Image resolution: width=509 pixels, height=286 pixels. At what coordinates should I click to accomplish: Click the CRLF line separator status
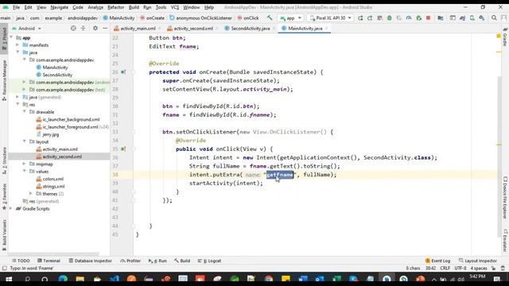445,269
